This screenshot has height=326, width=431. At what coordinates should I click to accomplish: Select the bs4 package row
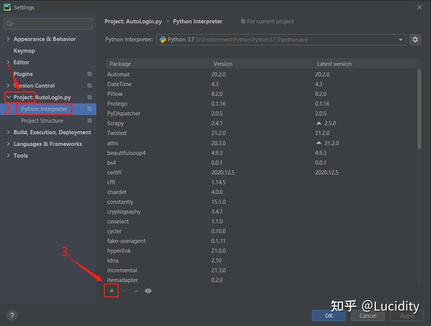(262, 163)
